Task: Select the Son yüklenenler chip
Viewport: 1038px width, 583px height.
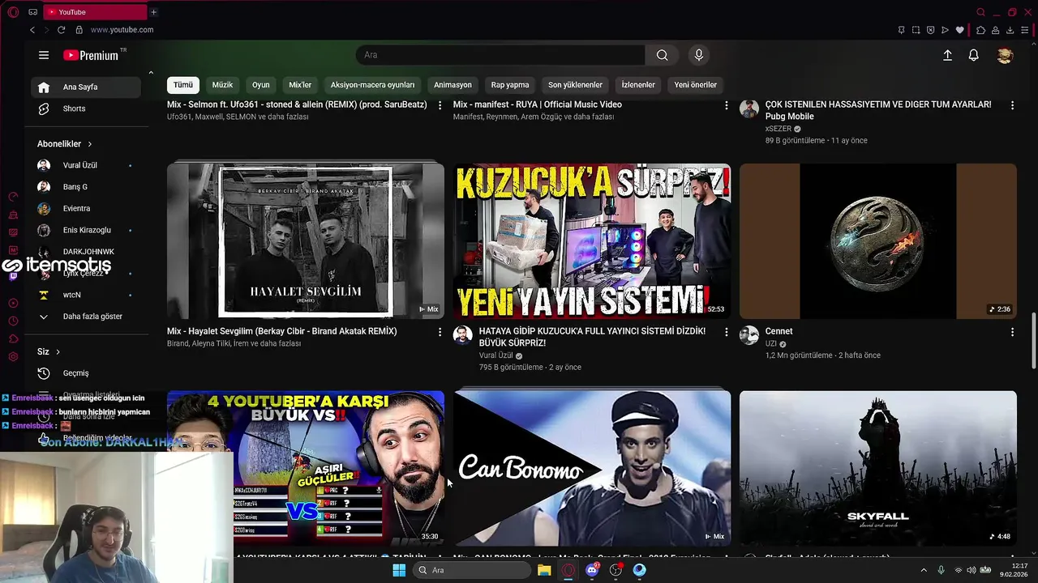Action: coord(575,85)
